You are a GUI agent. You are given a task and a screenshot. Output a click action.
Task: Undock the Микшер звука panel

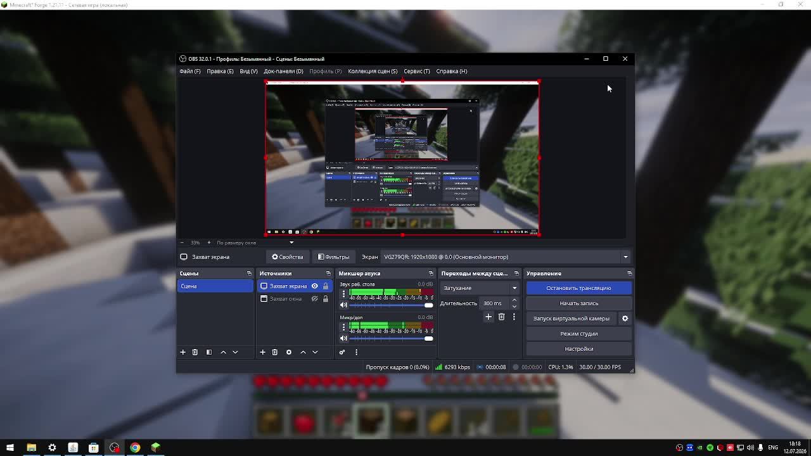[x=431, y=274]
